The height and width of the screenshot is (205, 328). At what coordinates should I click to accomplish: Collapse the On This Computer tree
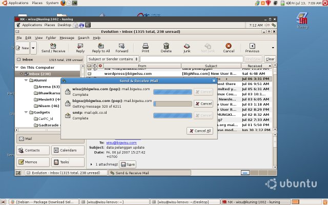[17, 67]
